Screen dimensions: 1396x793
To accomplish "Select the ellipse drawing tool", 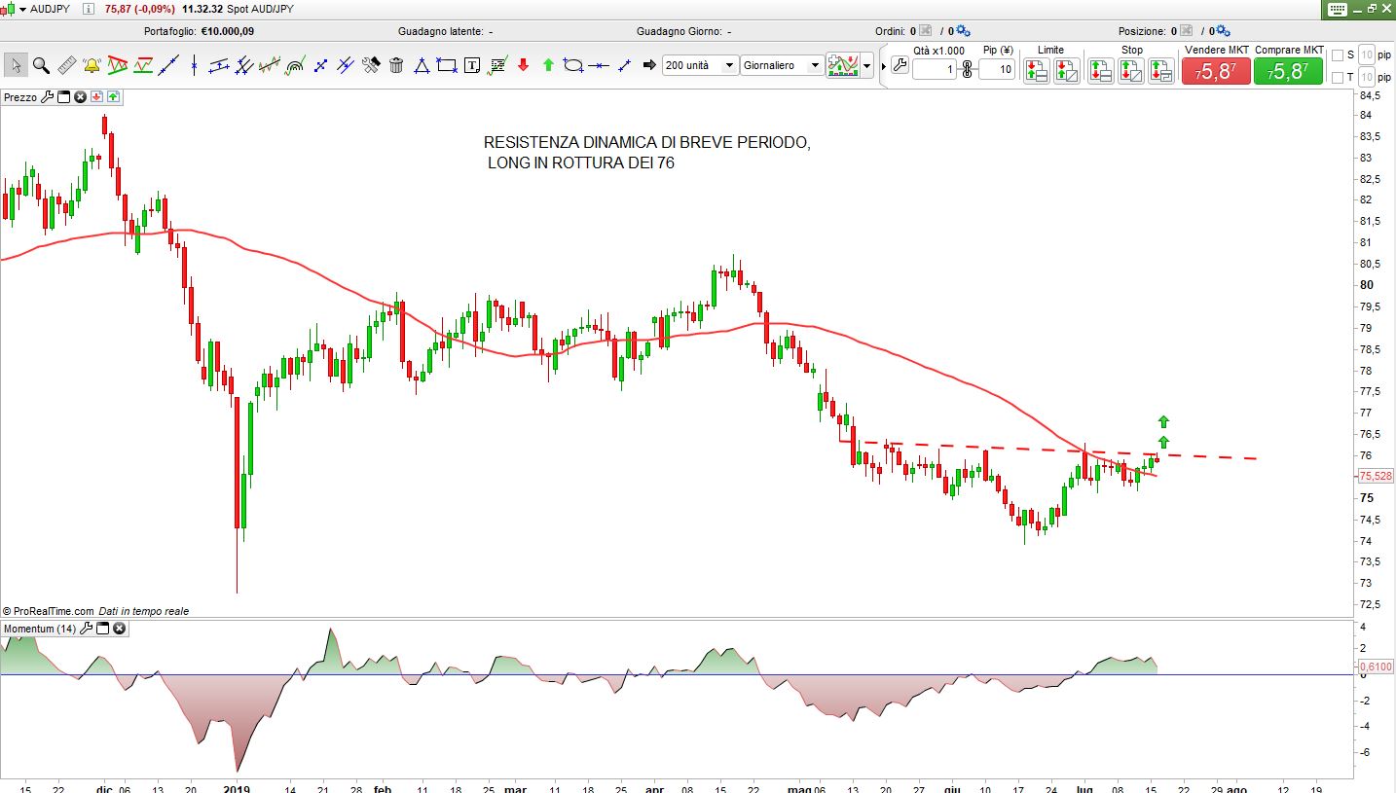I will point(573,65).
